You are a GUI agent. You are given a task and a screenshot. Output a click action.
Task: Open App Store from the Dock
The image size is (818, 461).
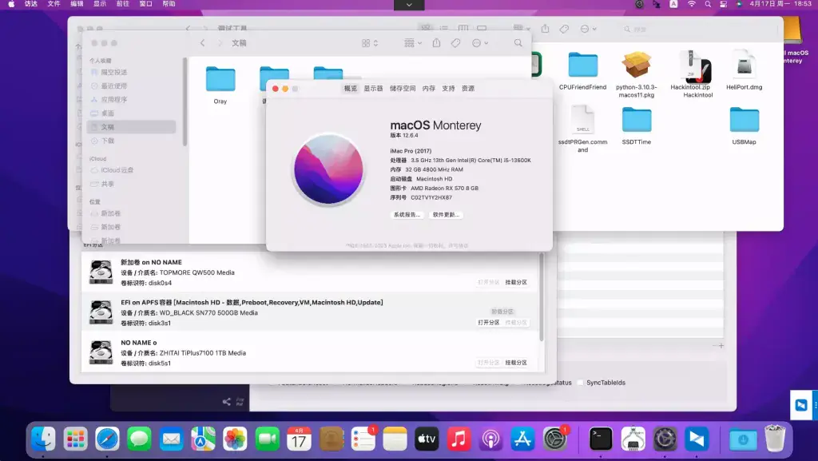pyautogui.click(x=522, y=439)
